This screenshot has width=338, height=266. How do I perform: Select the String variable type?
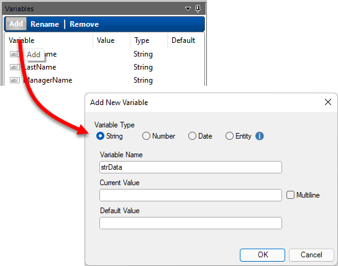point(100,136)
